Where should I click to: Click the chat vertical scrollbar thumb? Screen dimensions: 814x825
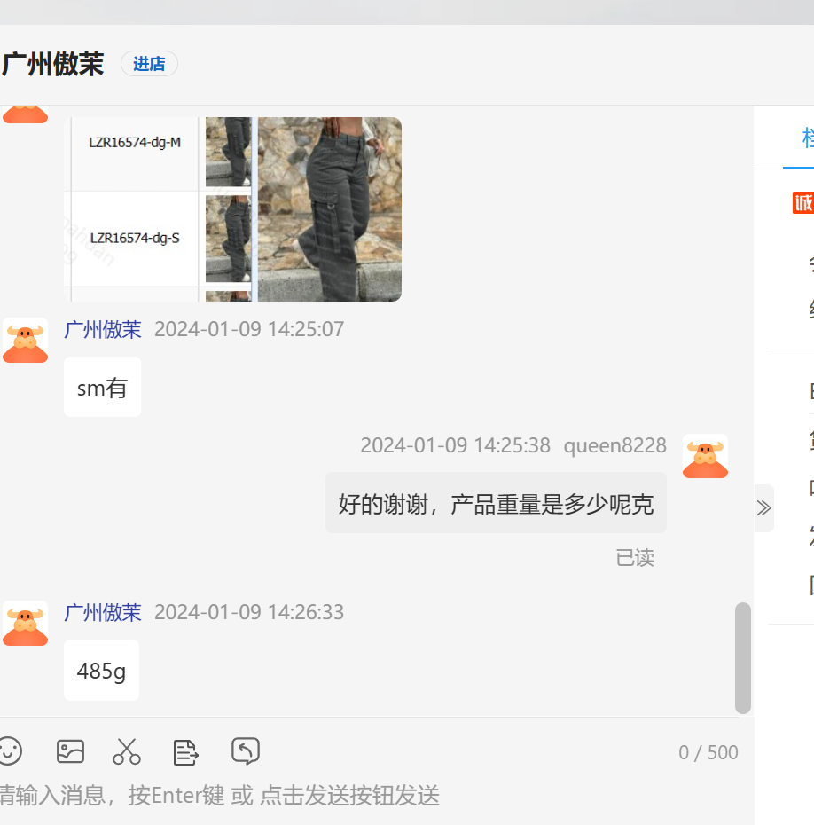(743, 657)
